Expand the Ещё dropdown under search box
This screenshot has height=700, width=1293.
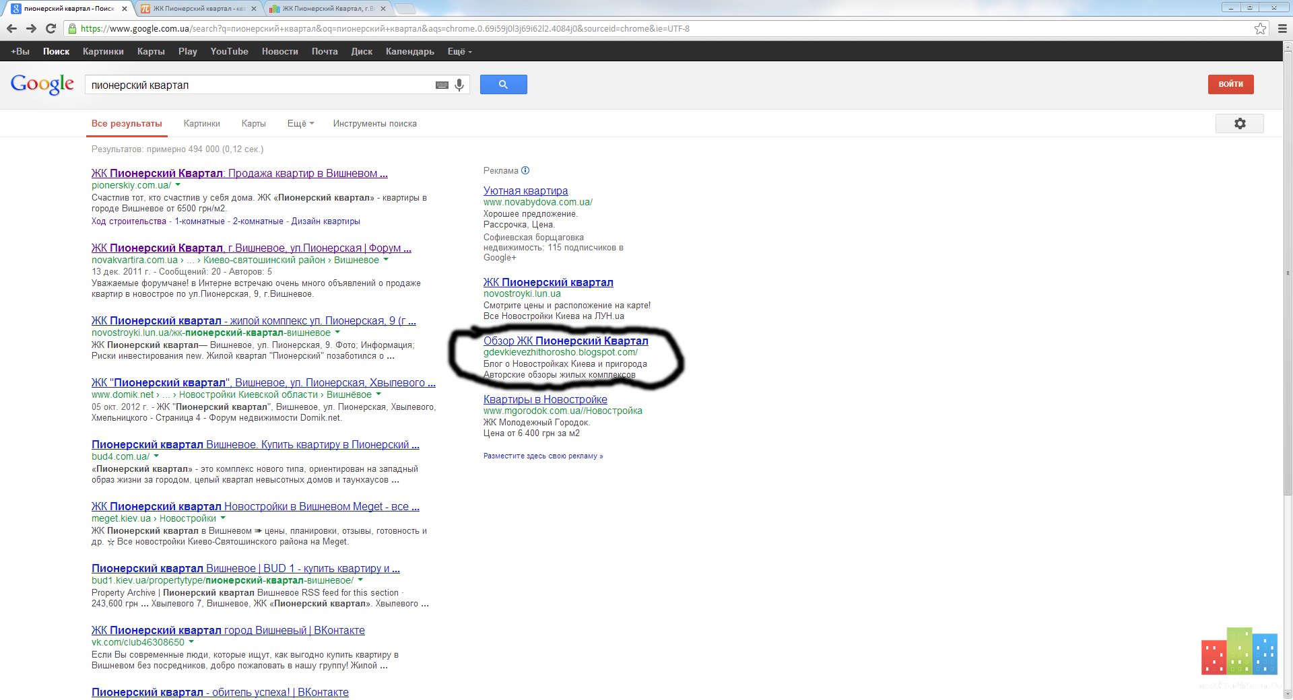[300, 123]
